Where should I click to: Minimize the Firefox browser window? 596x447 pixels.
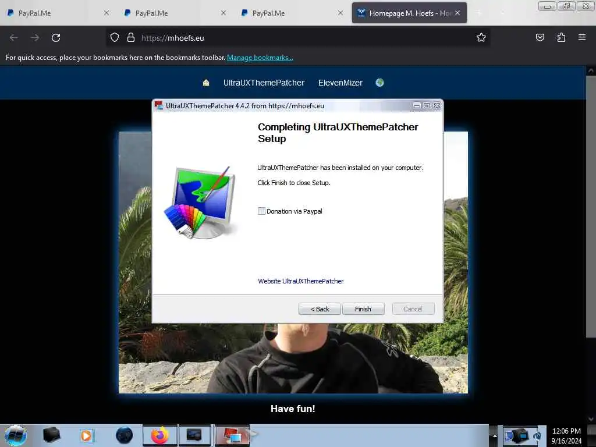pyautogui.click(x=547, y=6)
